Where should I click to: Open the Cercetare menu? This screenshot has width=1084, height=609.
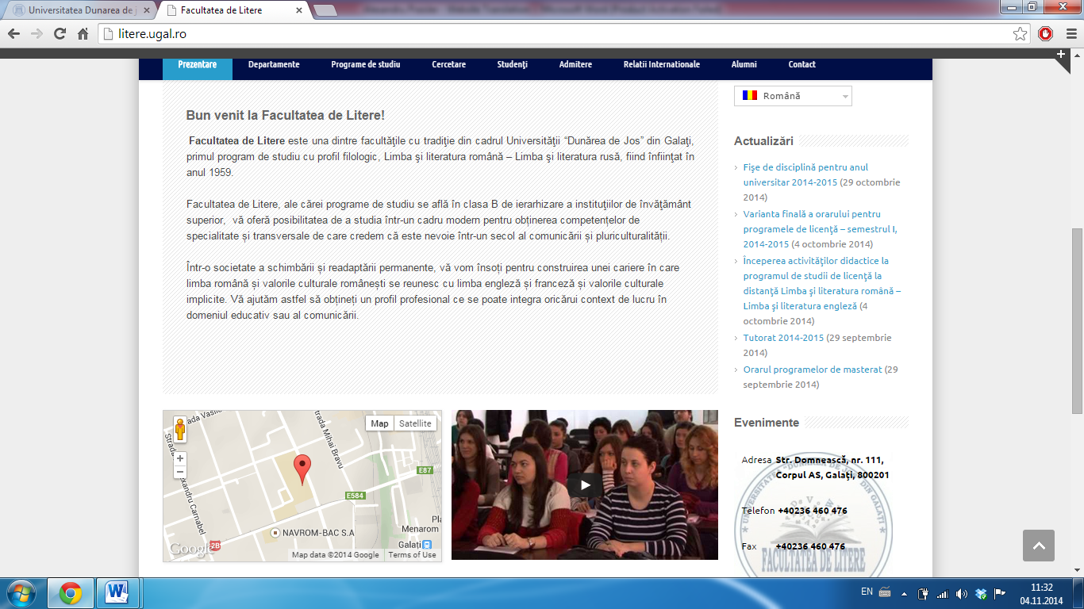tap(449, 65)
